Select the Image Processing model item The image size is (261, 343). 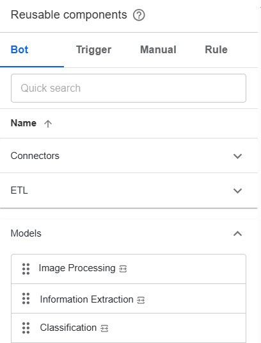click(129, 269)
